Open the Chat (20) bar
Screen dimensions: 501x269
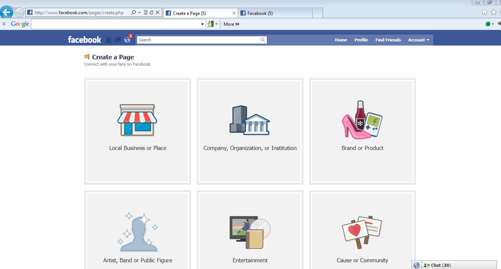click(x=459, y=265)
